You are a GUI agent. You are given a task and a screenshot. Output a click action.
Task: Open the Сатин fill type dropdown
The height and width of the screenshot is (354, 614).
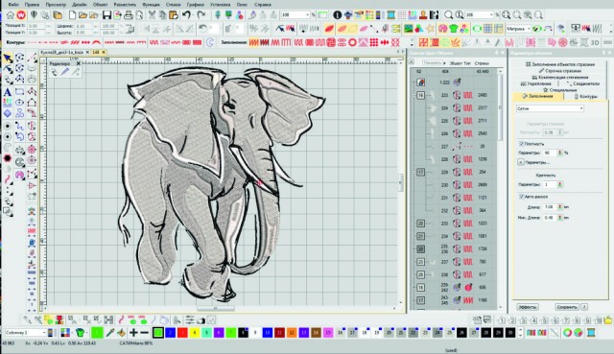coord(550,108)
